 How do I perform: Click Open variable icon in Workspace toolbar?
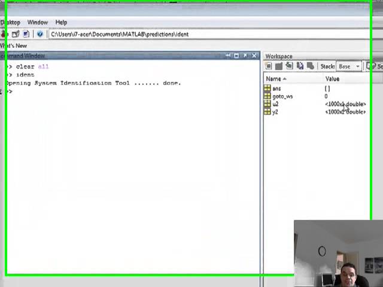pos(279,66)
